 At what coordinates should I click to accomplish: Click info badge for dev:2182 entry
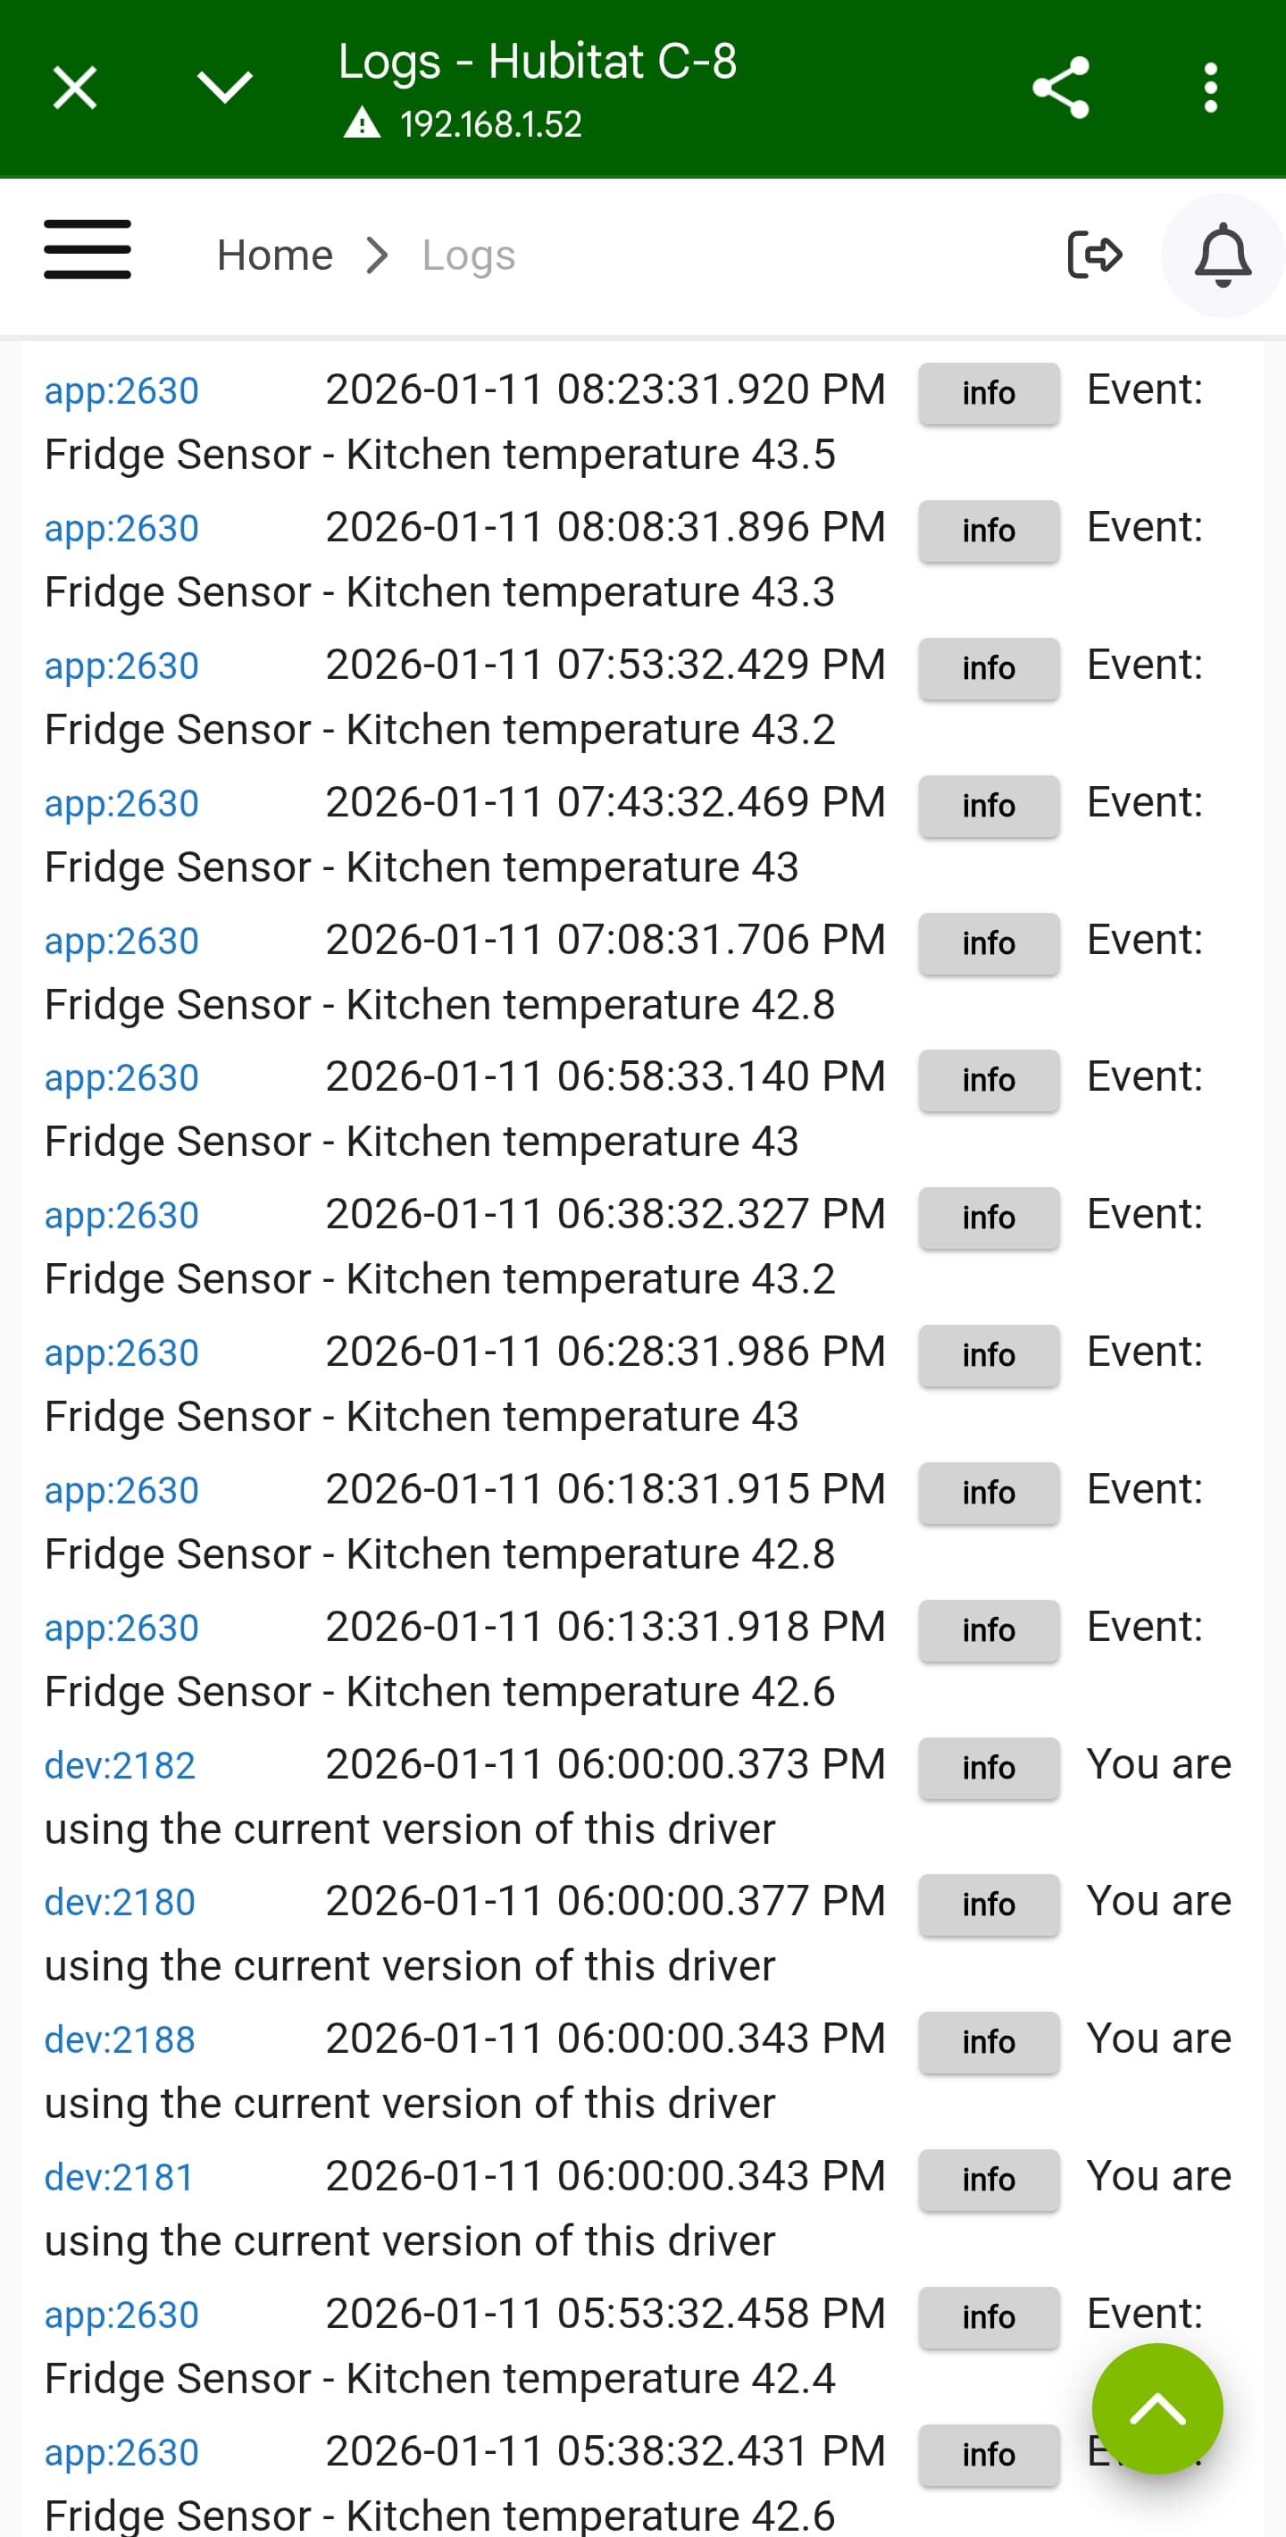(989, 1768)
